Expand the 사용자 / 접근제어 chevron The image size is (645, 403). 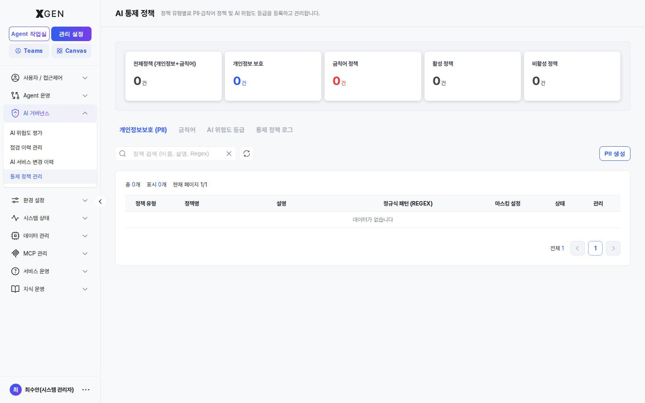click(85, 78)
